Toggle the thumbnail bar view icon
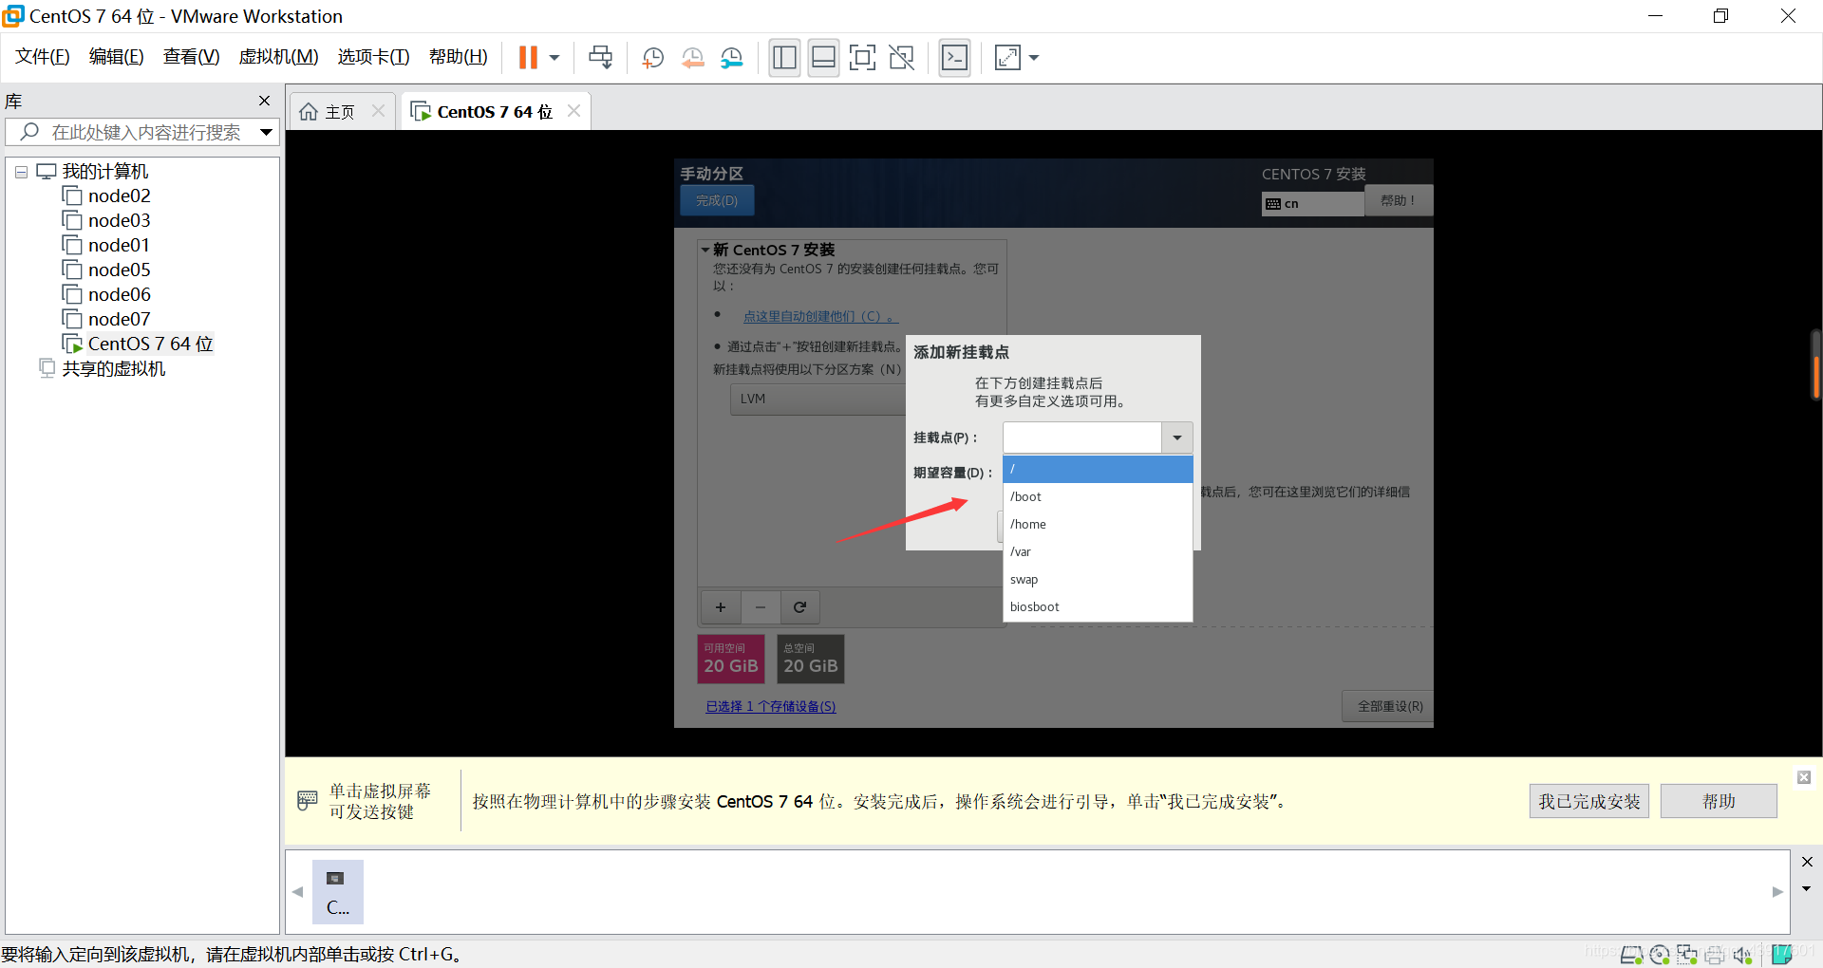This screenshot has height=968, width=1823. click(823, 58)
